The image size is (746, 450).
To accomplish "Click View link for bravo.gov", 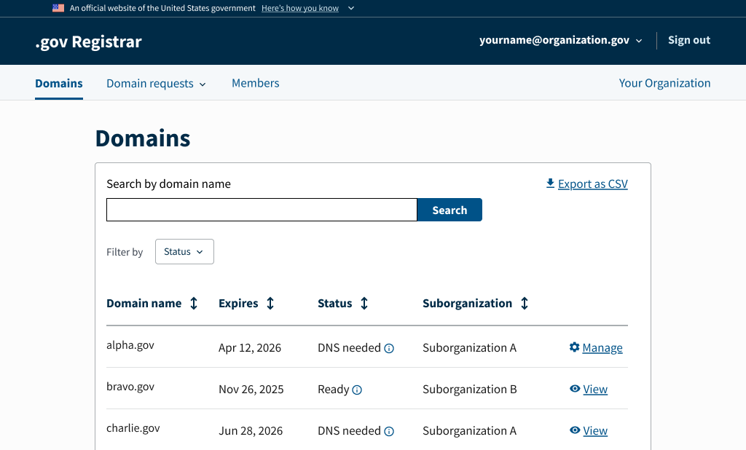I will click(x=595, y=390).
